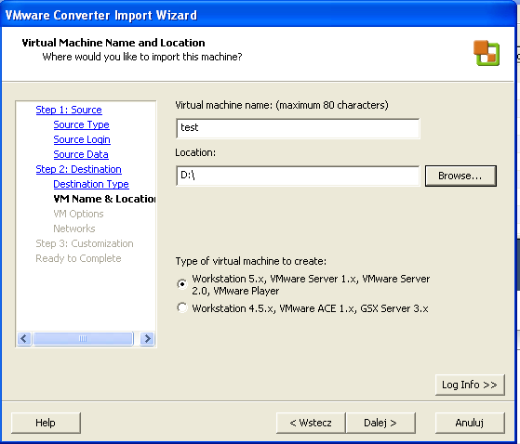520x444 pixels.
Task: Click Ready to Complete label
Action: point(78,258)
